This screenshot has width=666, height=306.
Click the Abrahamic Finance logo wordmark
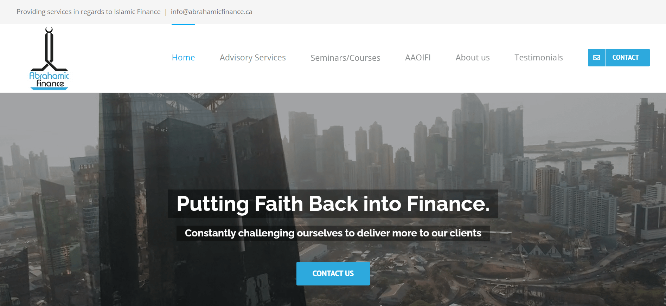pos(49,80)
